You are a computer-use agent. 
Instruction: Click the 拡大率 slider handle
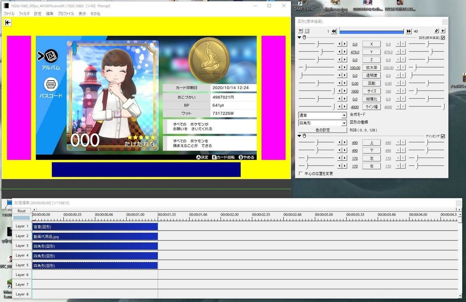click(305, 67)
